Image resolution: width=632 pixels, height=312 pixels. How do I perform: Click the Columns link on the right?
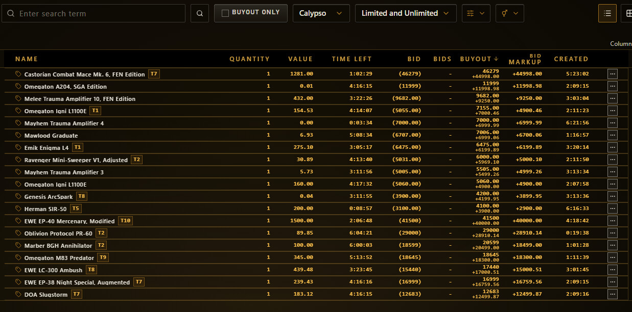[x=621, y=44]
